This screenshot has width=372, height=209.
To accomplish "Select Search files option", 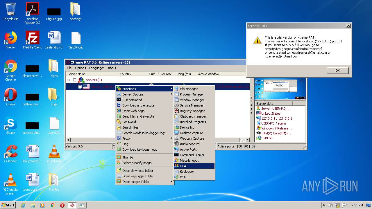I will [145, 127].
